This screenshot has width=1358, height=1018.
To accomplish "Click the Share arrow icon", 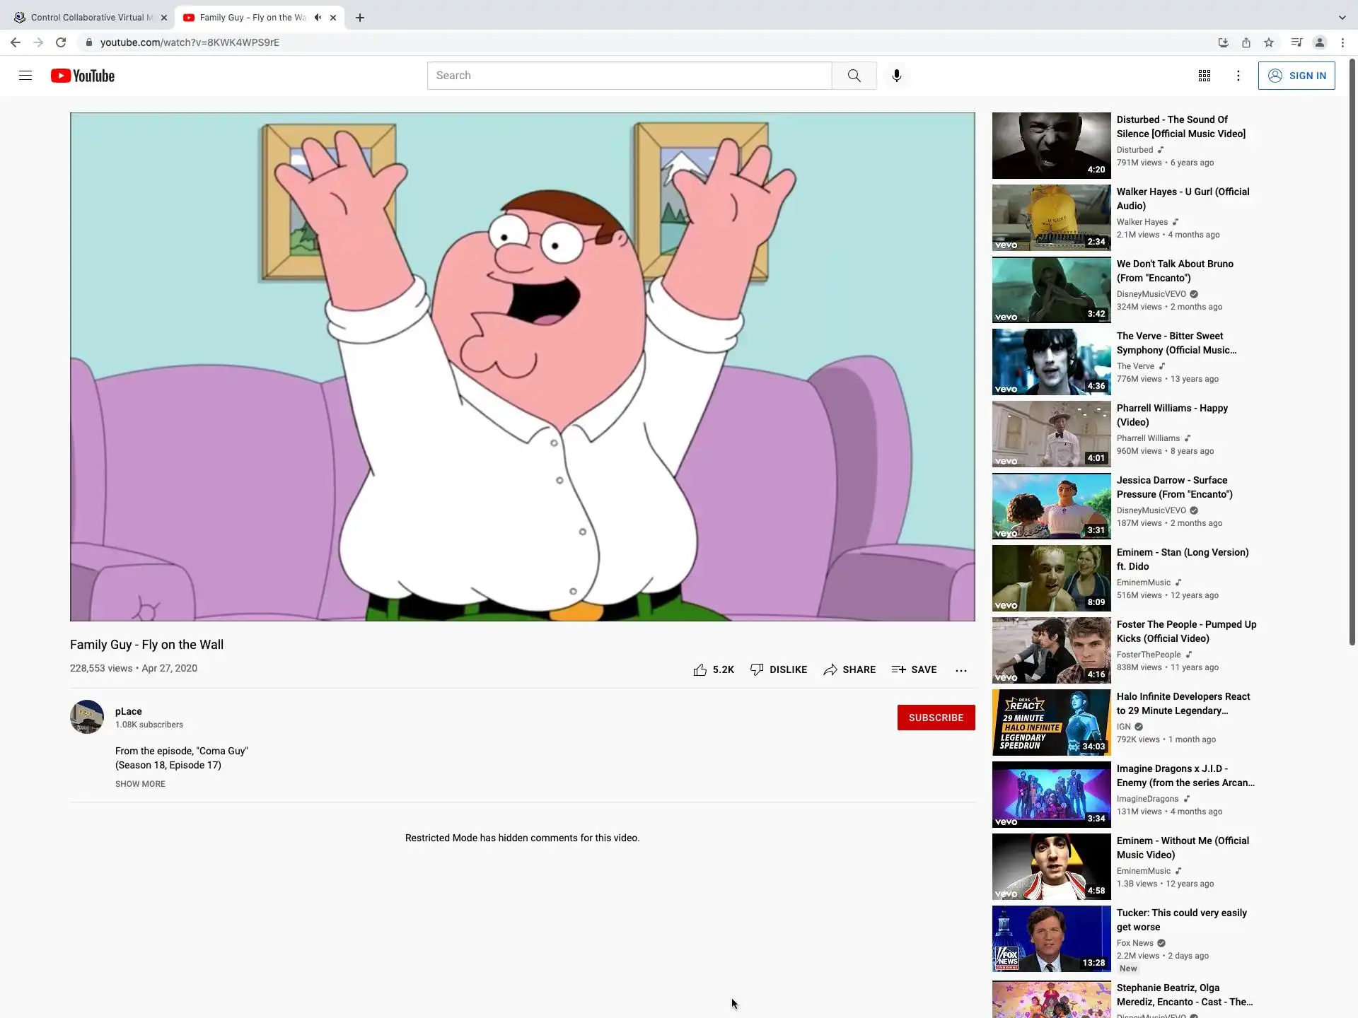I will (x=830, y=669).
